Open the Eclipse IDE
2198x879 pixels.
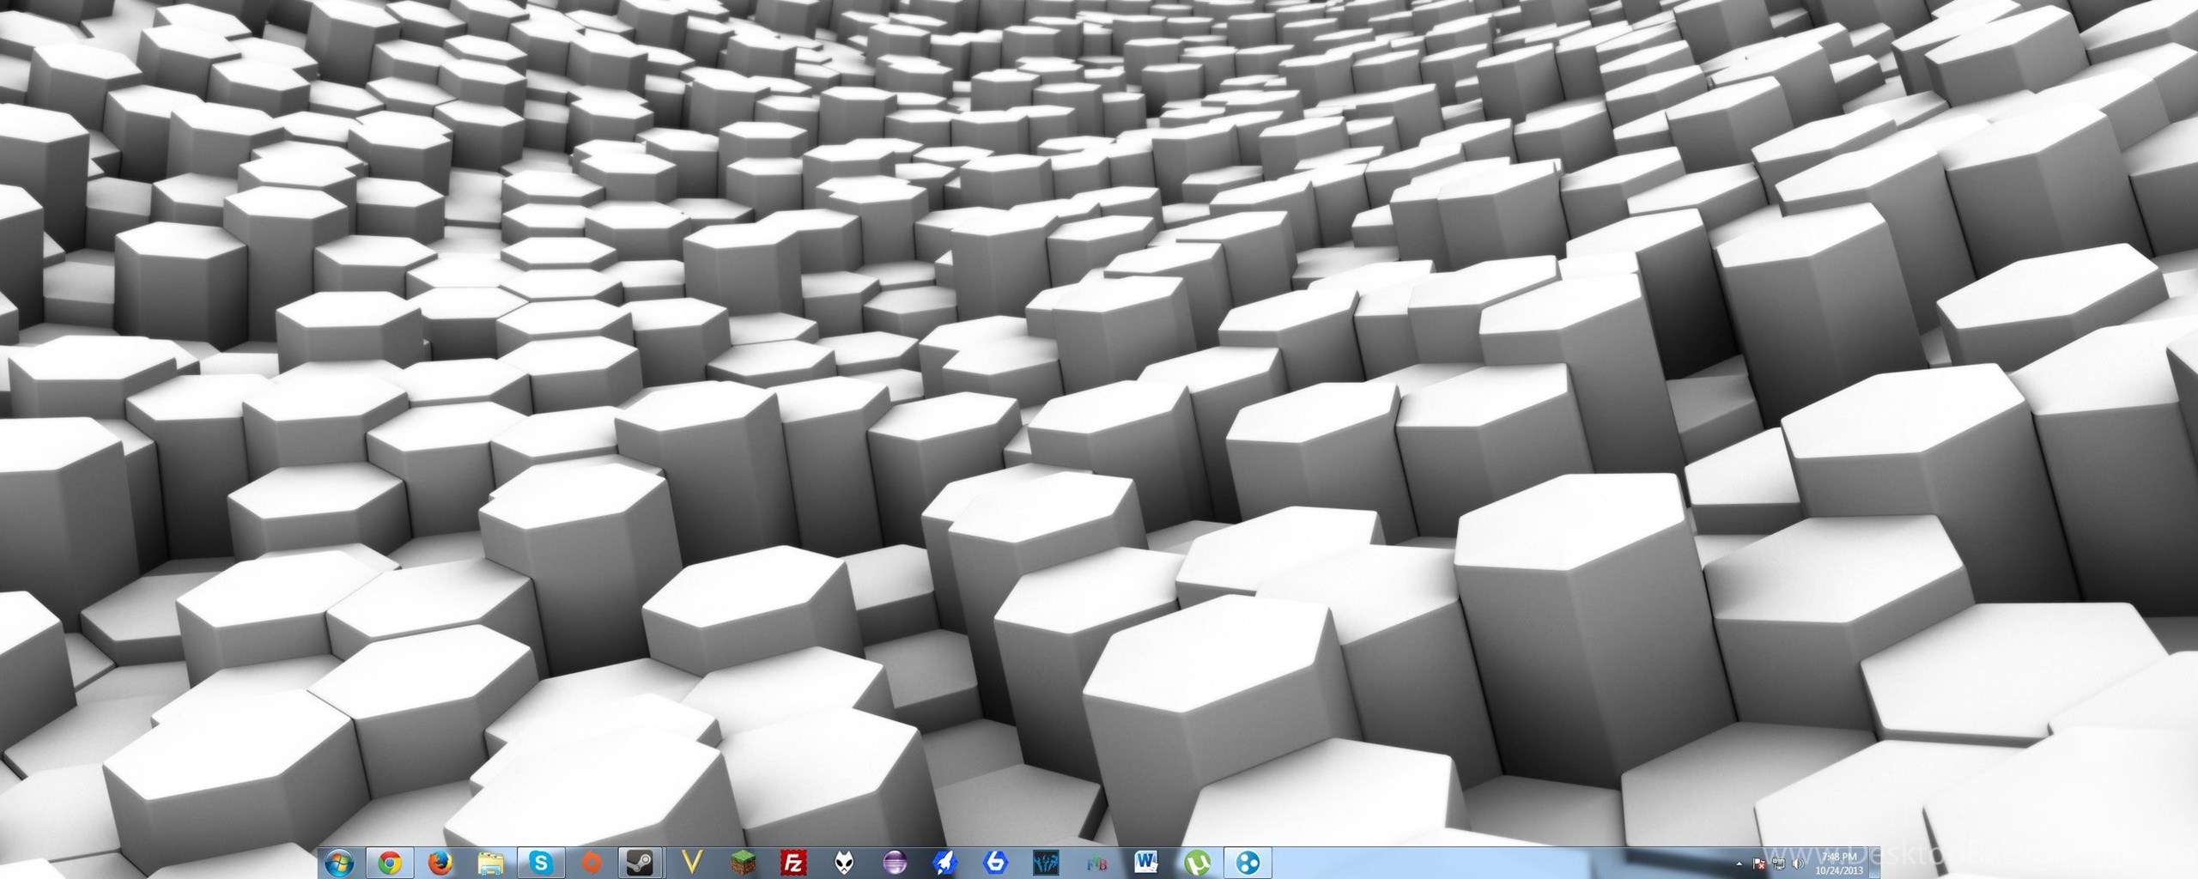pos(894,862)
